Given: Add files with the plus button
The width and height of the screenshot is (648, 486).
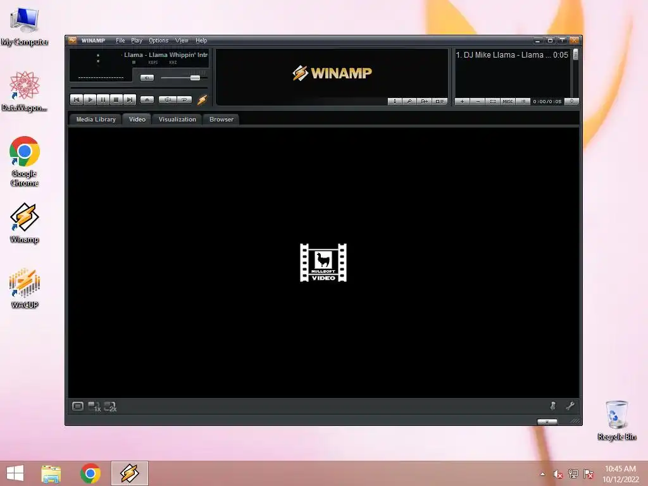Looking at the screenshot, I should tap(462, 101).
